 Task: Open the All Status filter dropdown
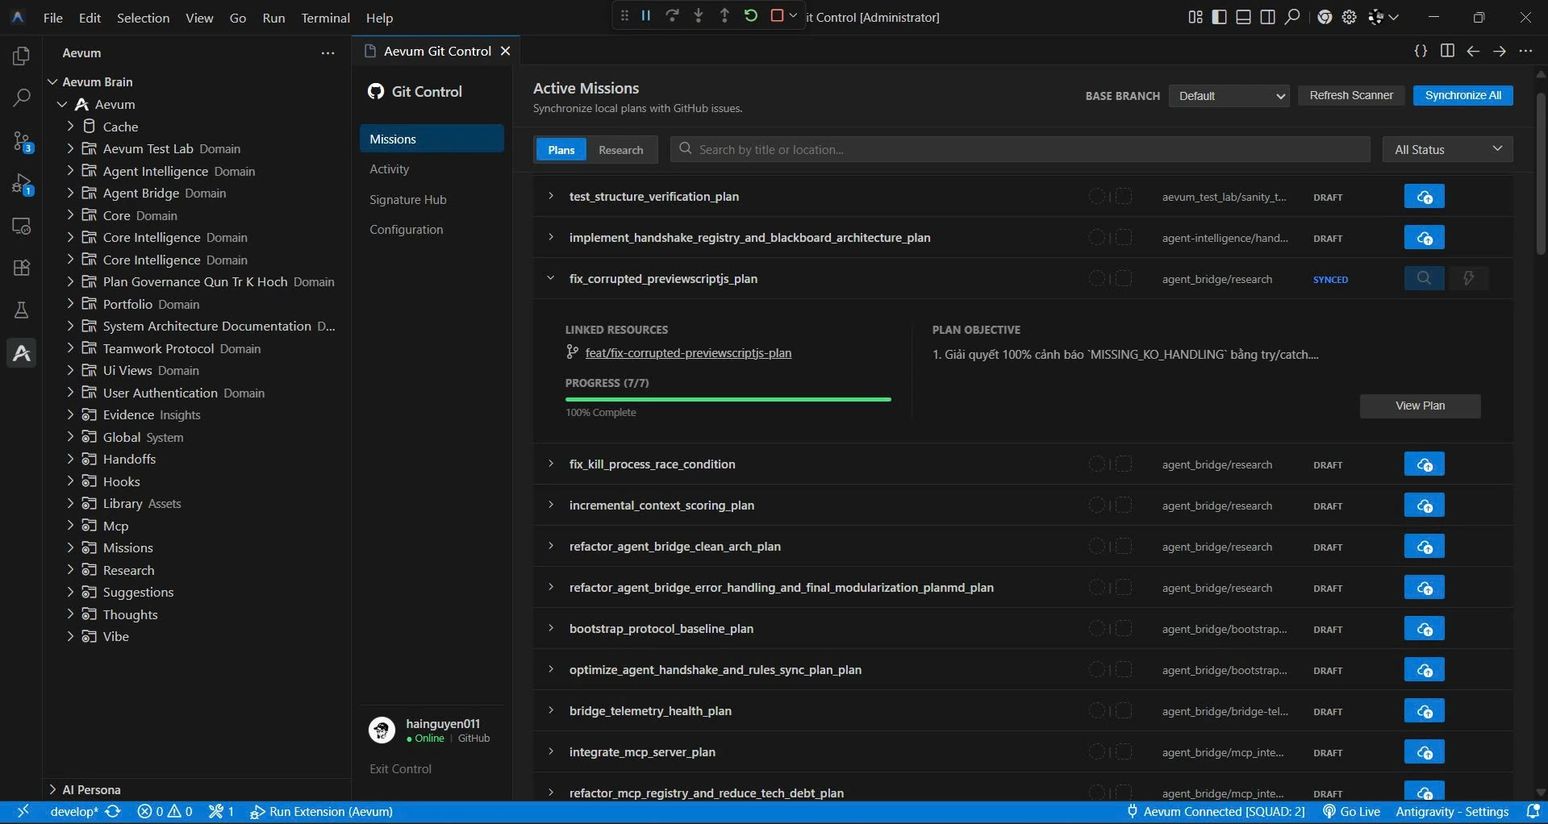pyautogui.click(x=1447, y=150)
